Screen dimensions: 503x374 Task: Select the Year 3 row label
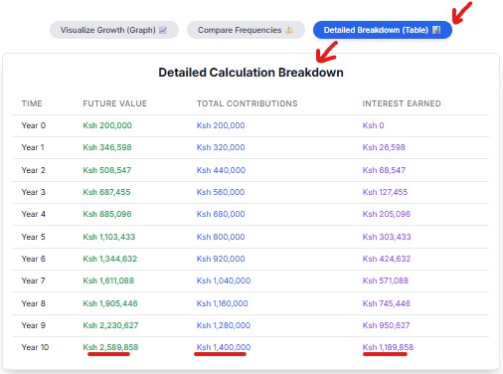coord(33,192)
